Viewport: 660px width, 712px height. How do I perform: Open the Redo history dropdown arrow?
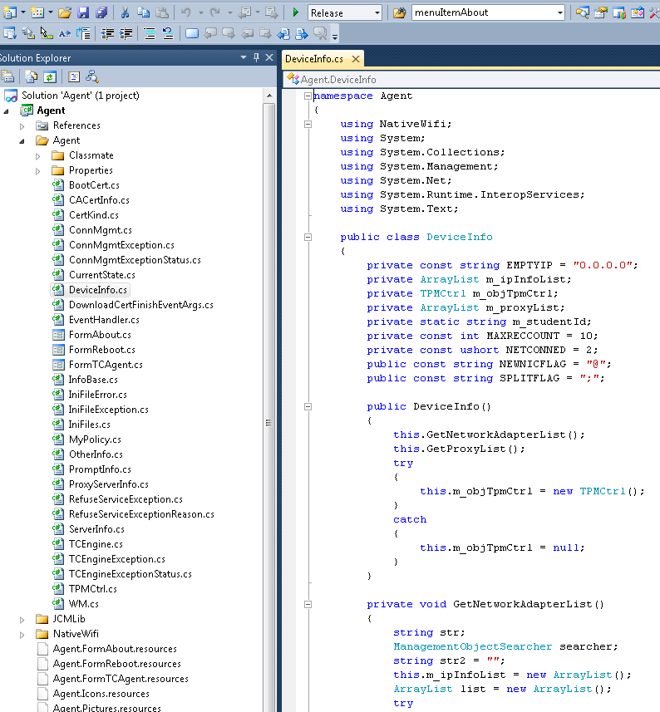[229, 12]
